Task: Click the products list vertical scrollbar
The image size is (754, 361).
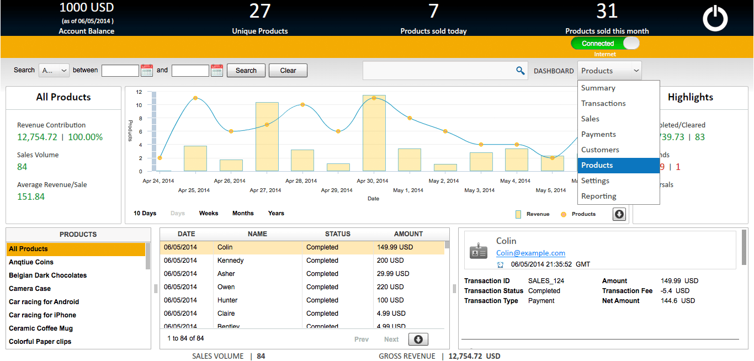Action: pyautogui.click(x=148, y=256)
